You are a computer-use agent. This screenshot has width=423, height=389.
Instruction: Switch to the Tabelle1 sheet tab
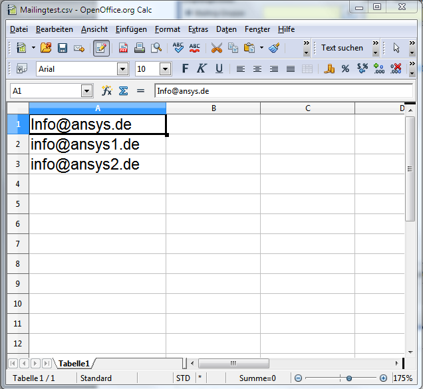(74, 363)
